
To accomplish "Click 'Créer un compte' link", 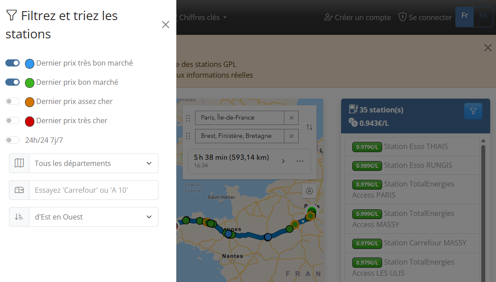I will [x=357, y=17].
